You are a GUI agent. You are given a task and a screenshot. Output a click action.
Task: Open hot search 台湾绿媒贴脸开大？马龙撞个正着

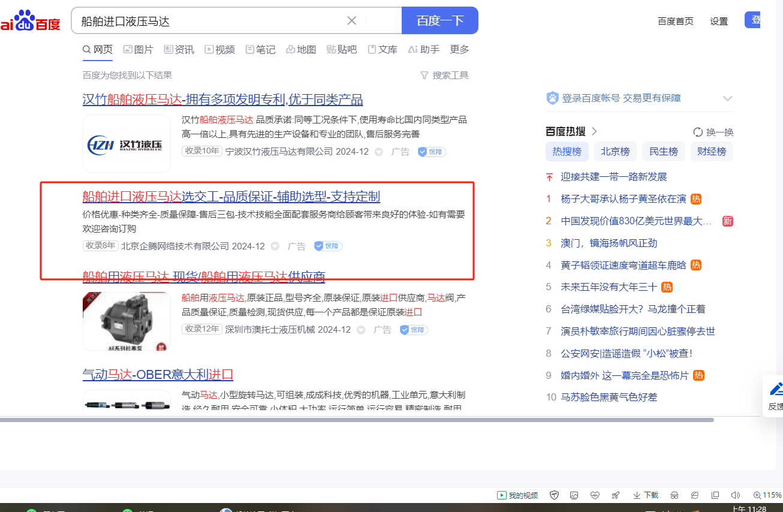pos(633,309)
